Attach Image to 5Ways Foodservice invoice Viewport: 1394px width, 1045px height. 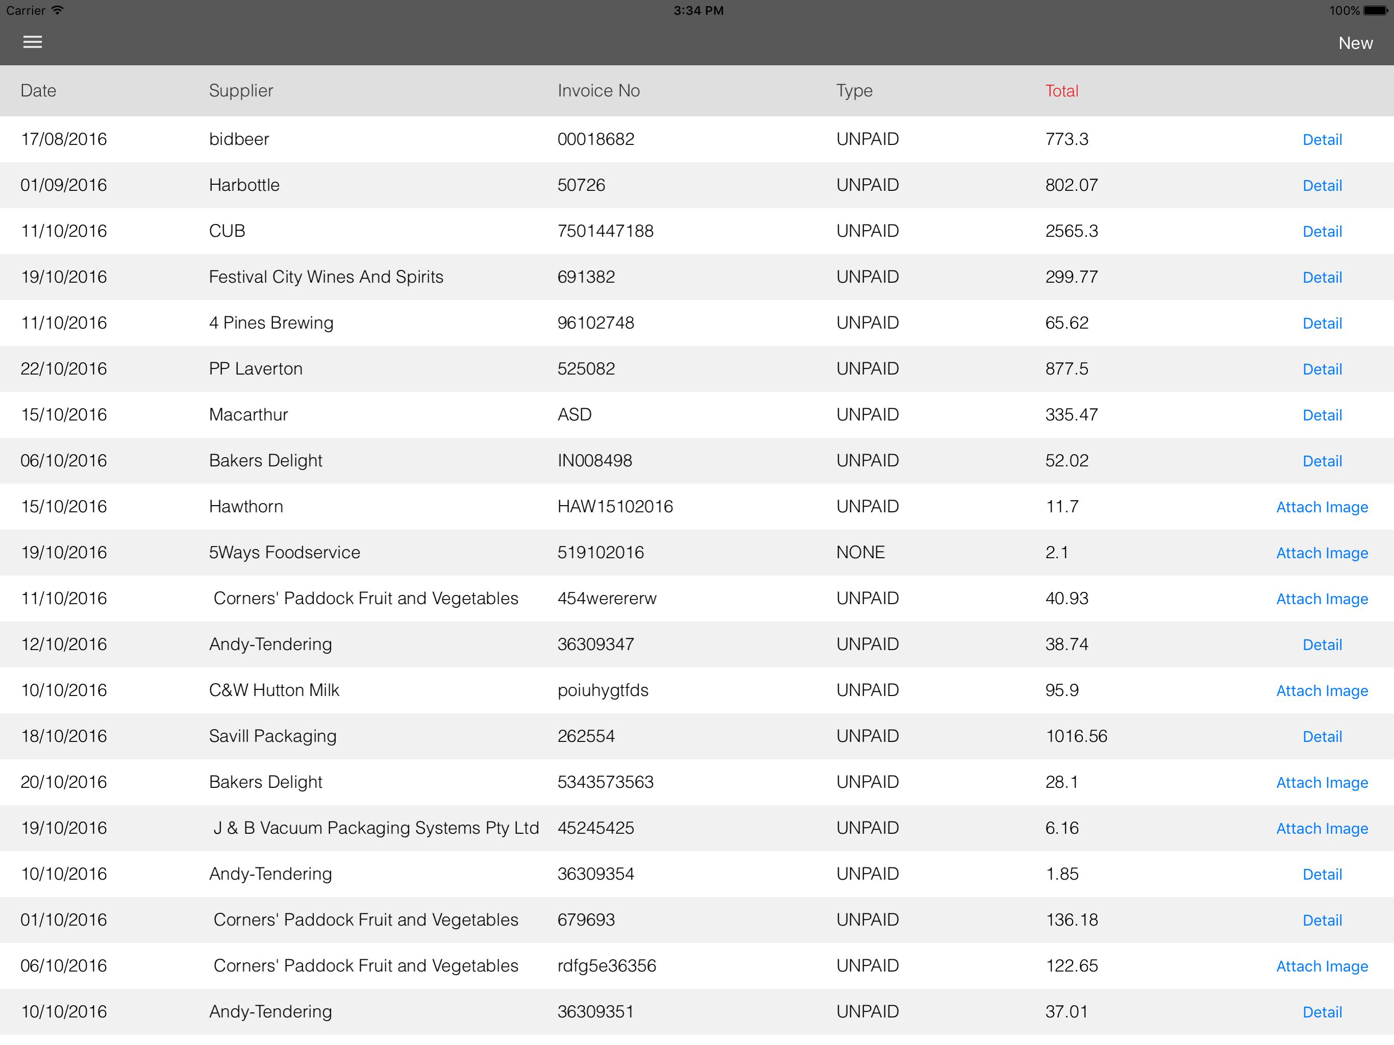[x=1322, y=553]
